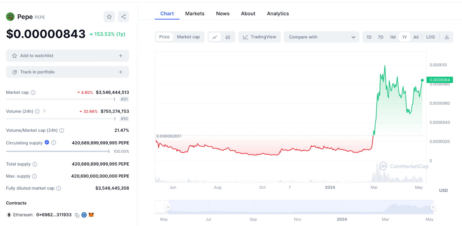Click right handle of range selector
462x226 pixels.
tap(433, 207)
